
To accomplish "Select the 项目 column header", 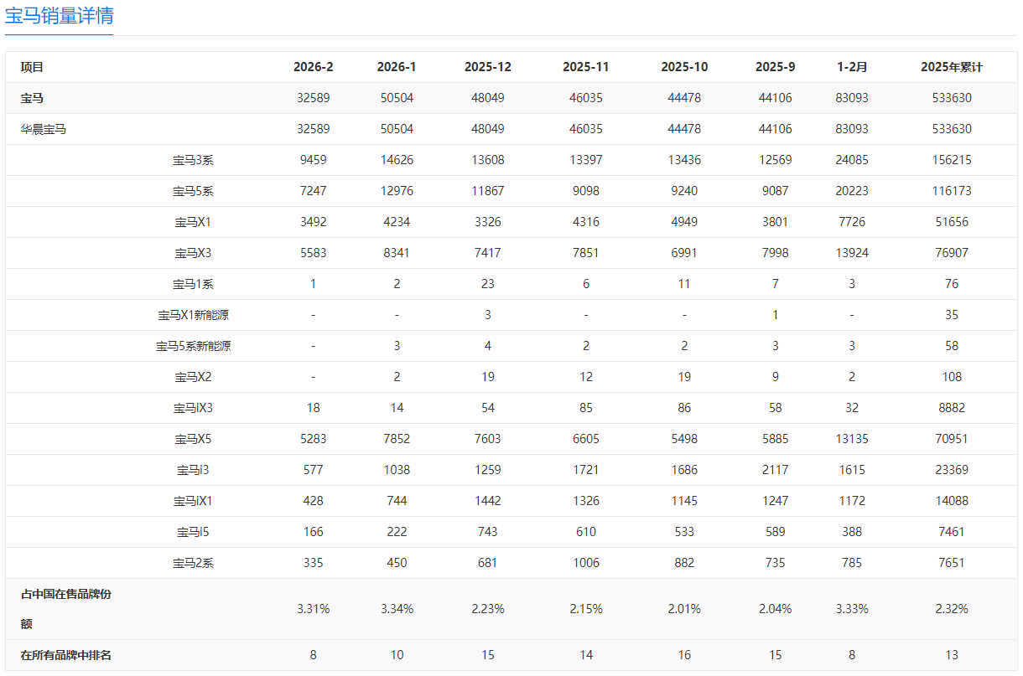I will point(32,67).
